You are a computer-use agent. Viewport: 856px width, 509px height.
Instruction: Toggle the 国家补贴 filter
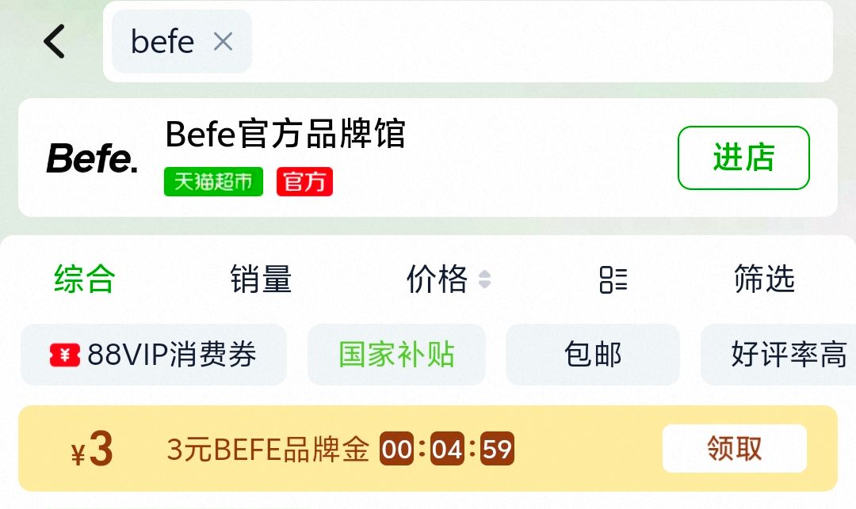click(x=396, y=355)
